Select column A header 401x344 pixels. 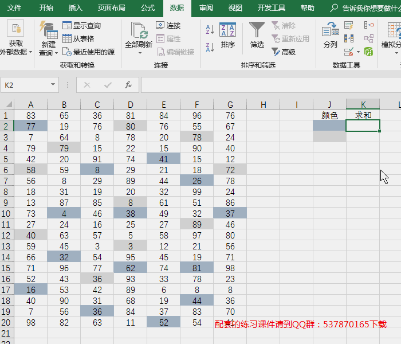tap(31, 104)
